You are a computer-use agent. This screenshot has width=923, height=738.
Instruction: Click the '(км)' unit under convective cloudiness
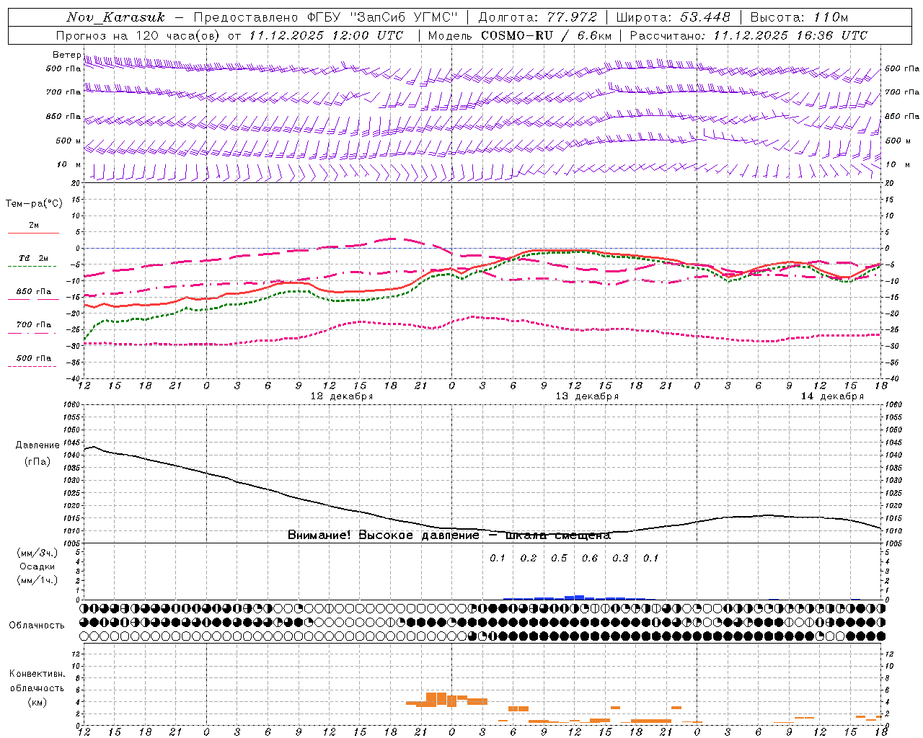point(37,702)
